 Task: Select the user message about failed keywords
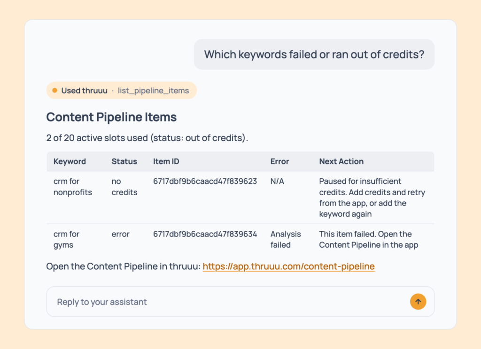click(x=314, y=54)
